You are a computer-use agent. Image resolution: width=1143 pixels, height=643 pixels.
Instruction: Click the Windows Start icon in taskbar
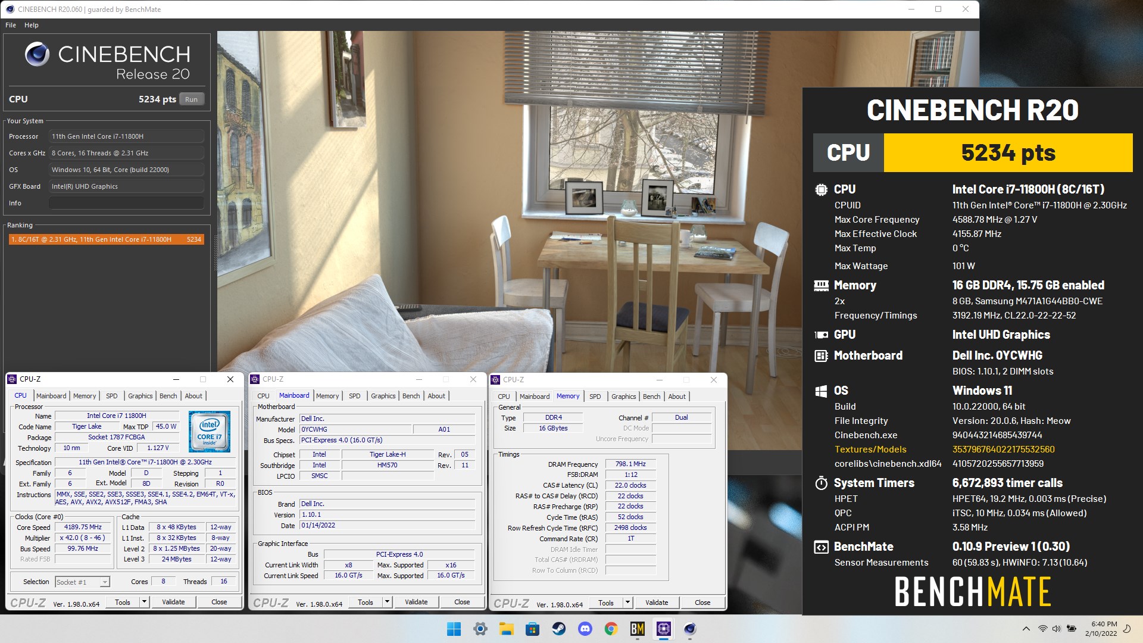pyautogui.click(x=454, y=629)
